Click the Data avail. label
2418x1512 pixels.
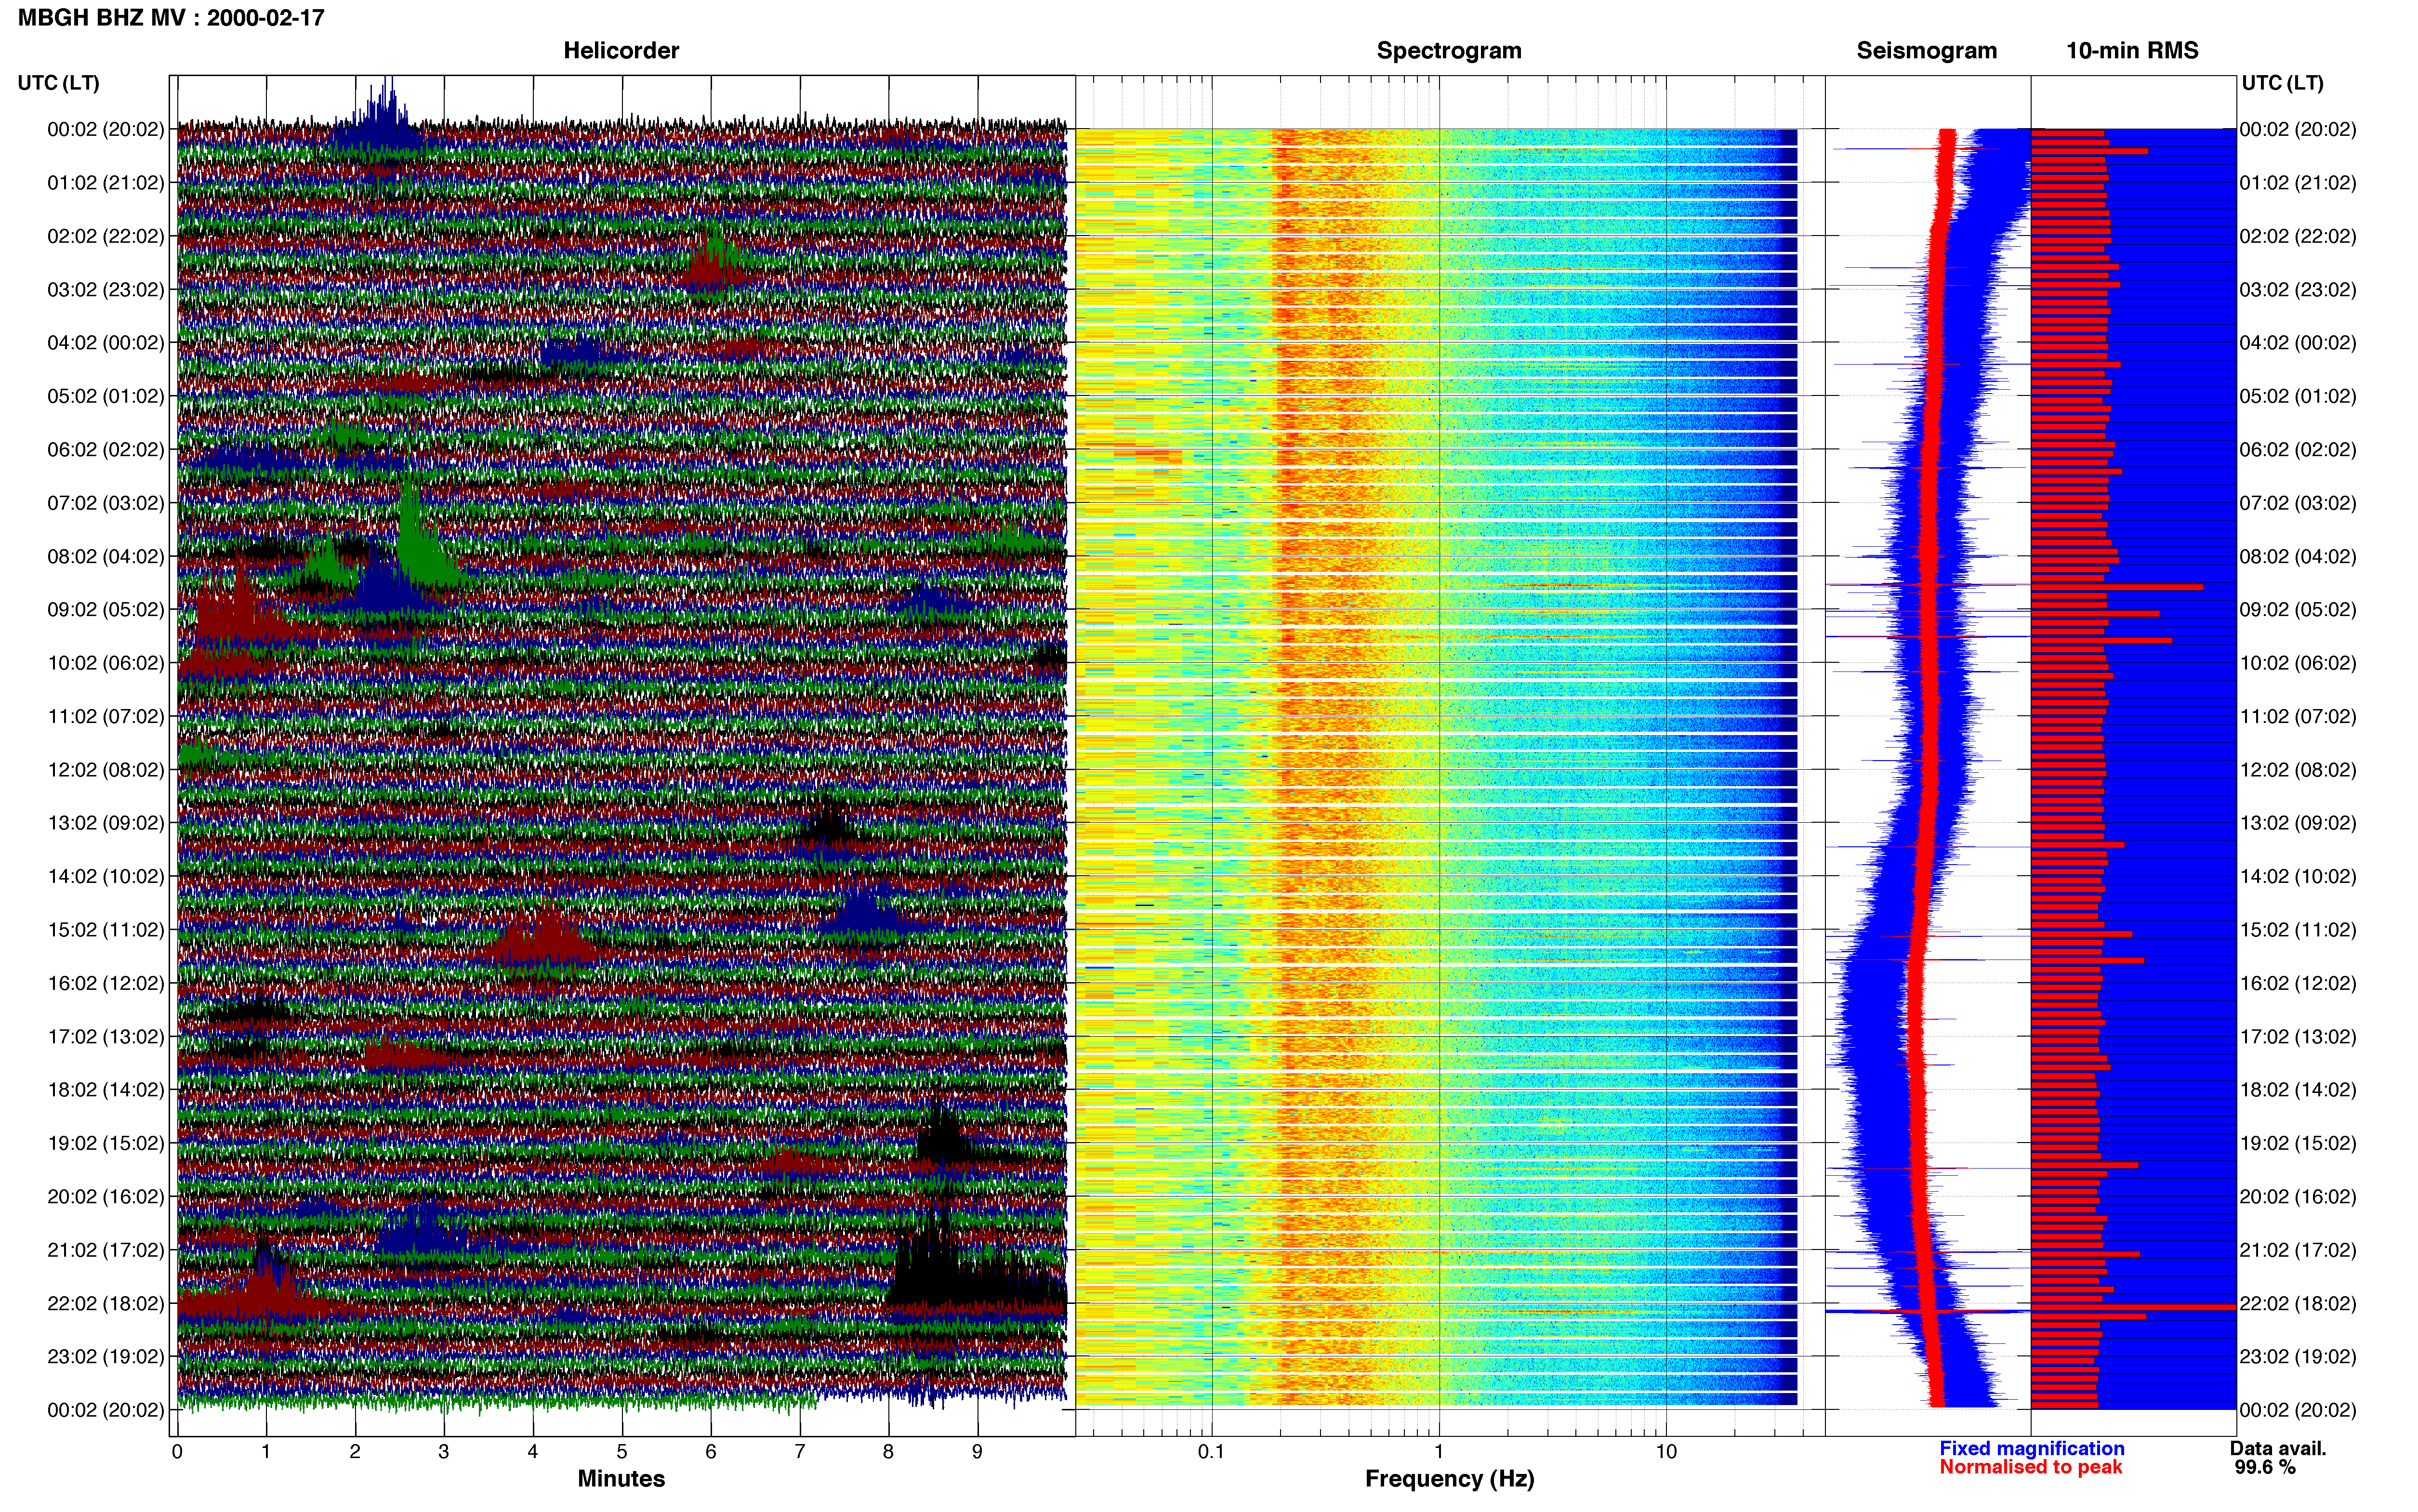point(2278,1448)
